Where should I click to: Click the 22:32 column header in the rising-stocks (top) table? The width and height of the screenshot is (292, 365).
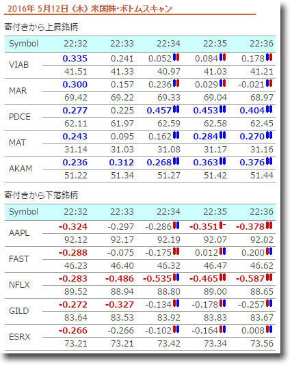75,44
